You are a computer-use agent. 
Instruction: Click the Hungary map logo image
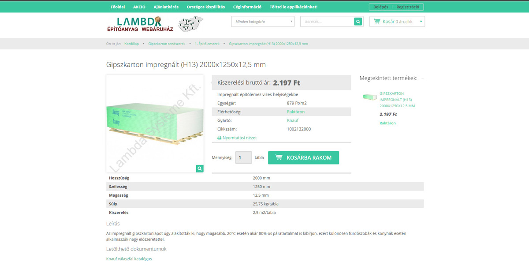[190, 24]
